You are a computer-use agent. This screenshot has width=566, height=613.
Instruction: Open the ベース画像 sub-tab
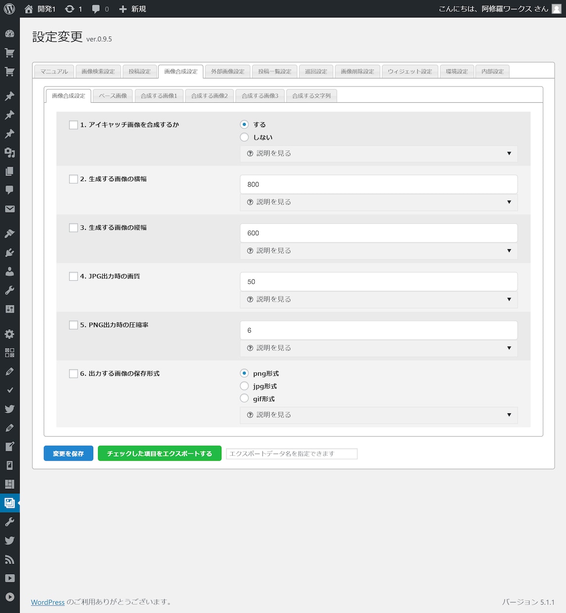pyautogui.click(x=113, y=96)
